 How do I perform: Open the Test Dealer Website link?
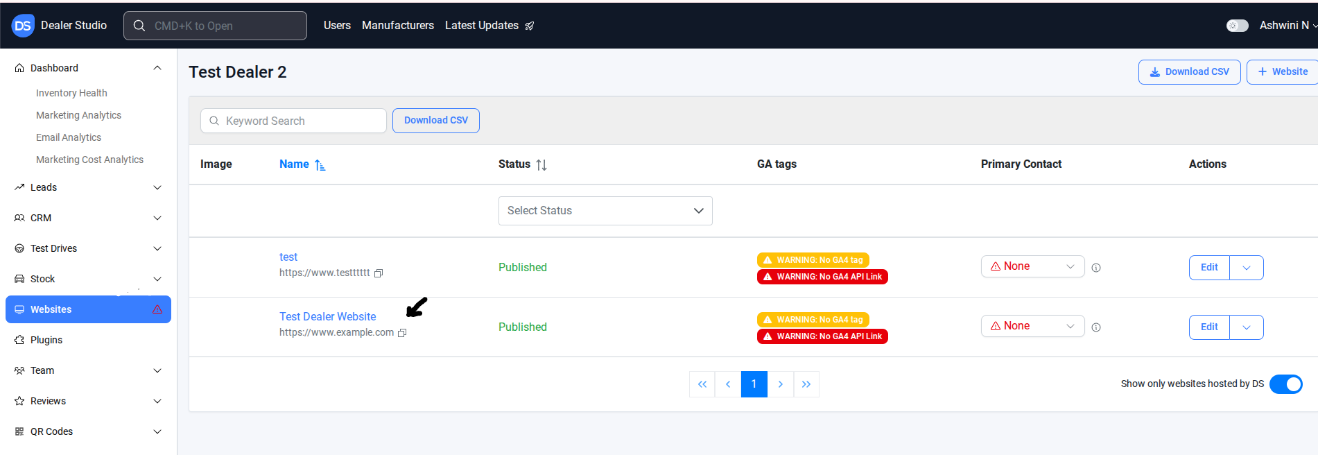point(327,317)
